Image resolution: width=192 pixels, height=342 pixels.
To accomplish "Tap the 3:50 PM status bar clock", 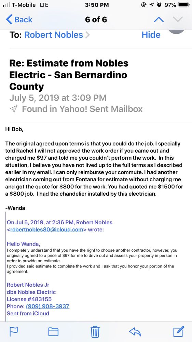I will coord(96,5).
